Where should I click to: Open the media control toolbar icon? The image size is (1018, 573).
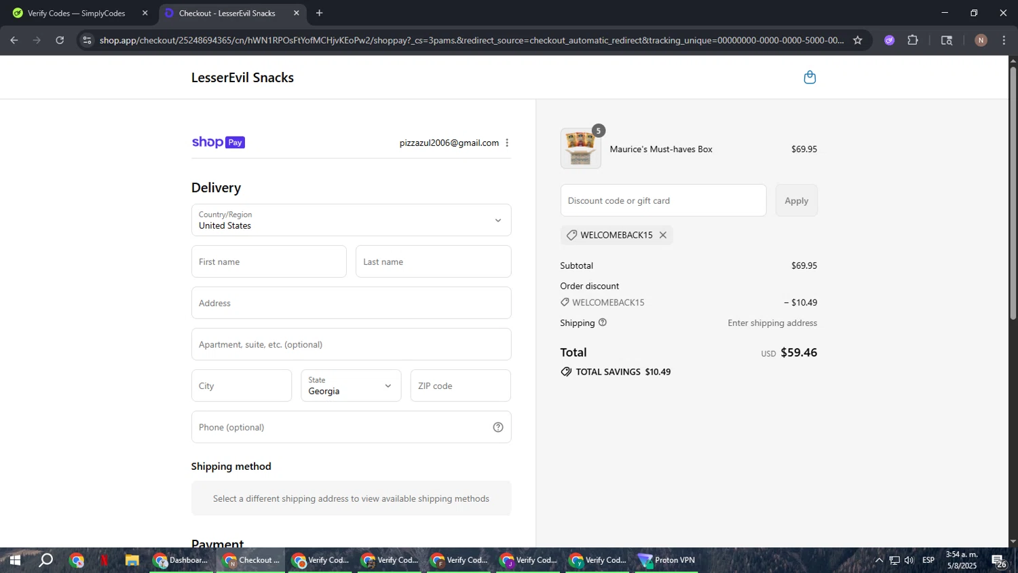tap(947, 40)
